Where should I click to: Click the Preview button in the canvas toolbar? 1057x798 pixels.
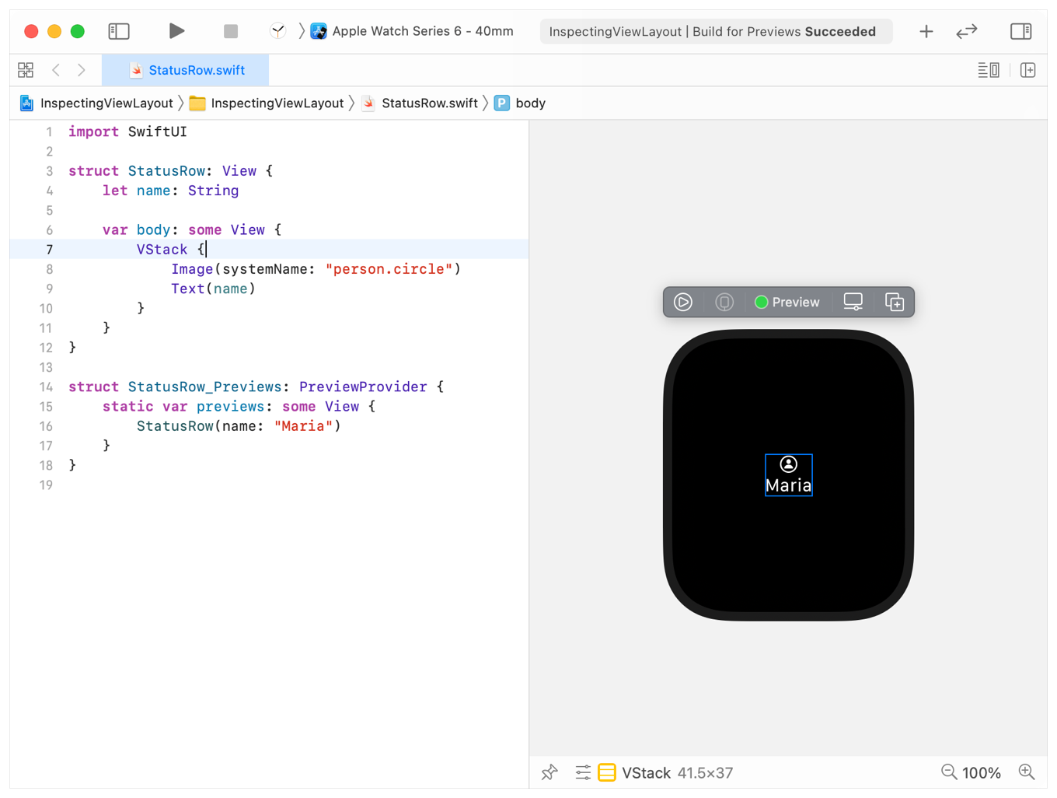(x=787, y=302)
